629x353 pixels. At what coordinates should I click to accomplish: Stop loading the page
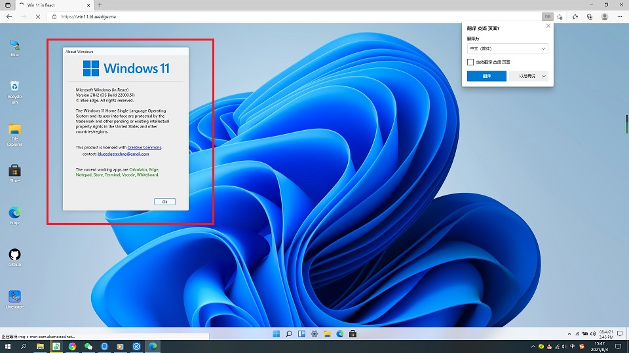(x=38, y=17)
